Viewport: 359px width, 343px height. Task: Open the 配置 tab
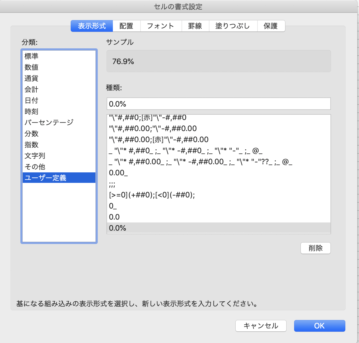126,26
